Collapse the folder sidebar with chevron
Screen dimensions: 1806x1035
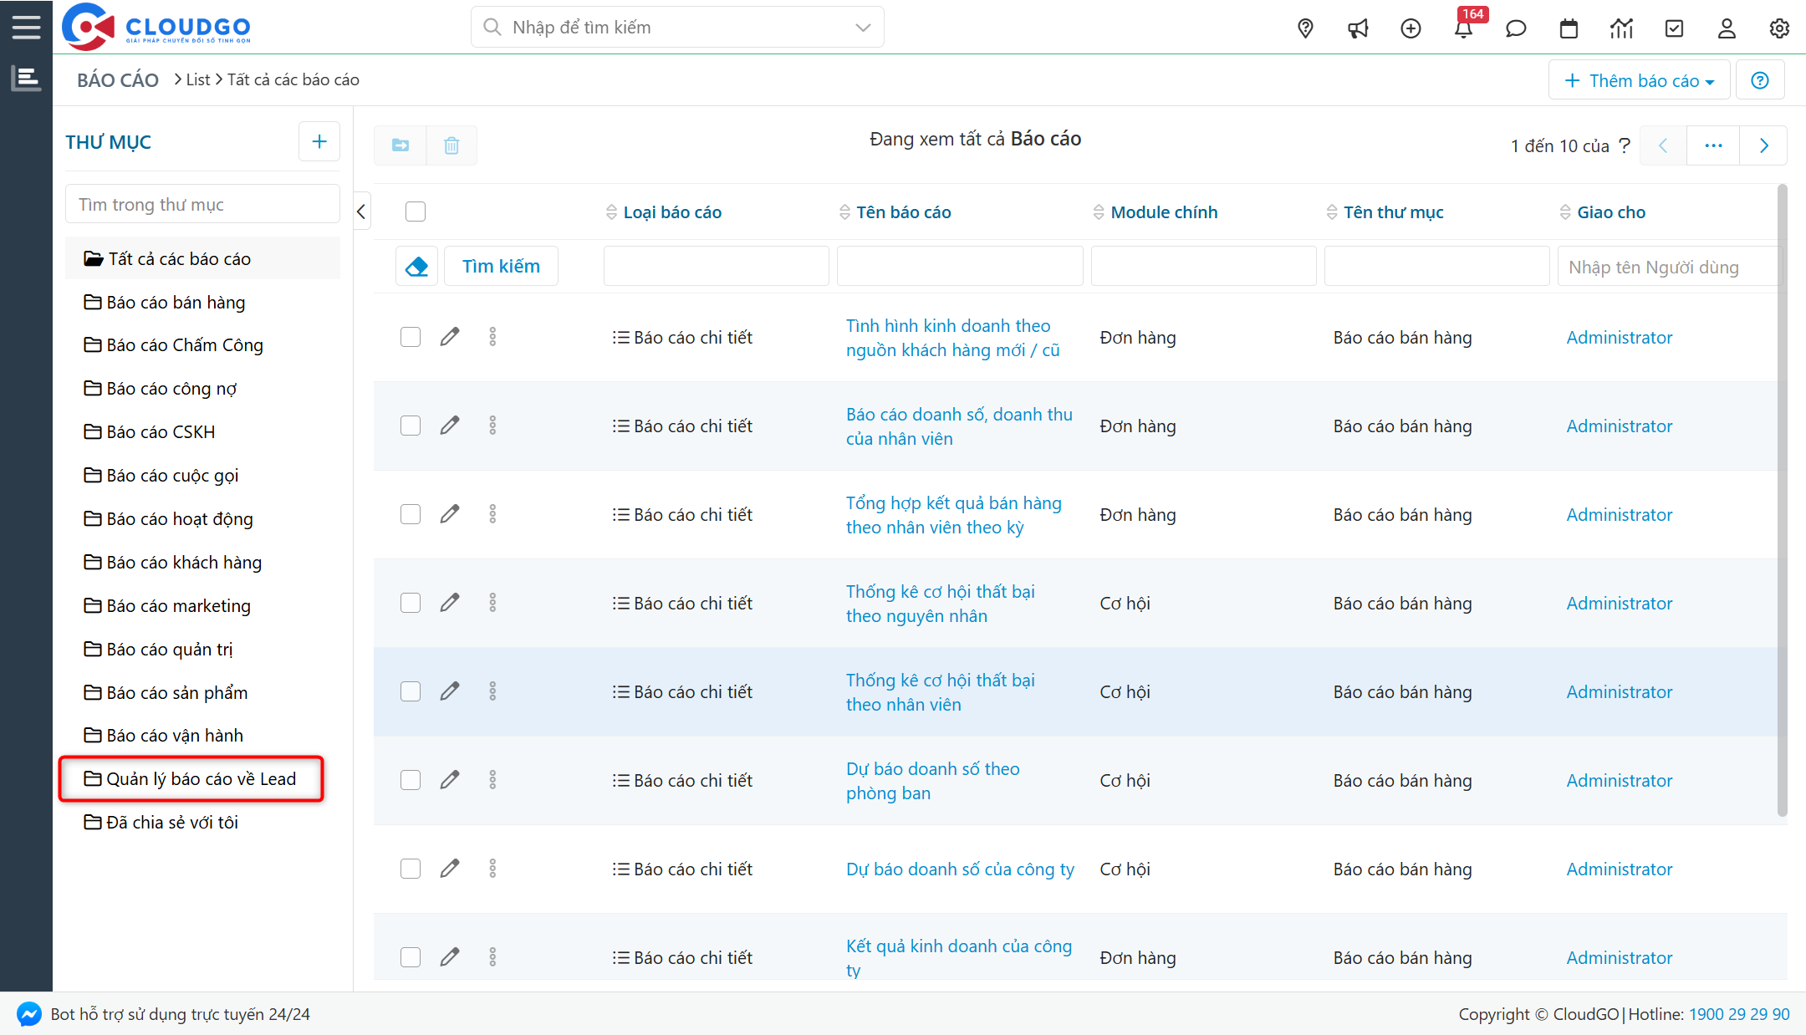point(361,212)
